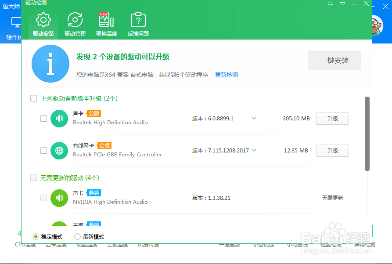Click the 下列驱动有新版本升级 (2个) heading
Viewport: 392px width, 264px height.
(79, 98)
